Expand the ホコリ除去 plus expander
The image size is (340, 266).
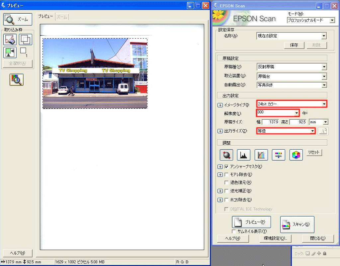click(220, 200)
